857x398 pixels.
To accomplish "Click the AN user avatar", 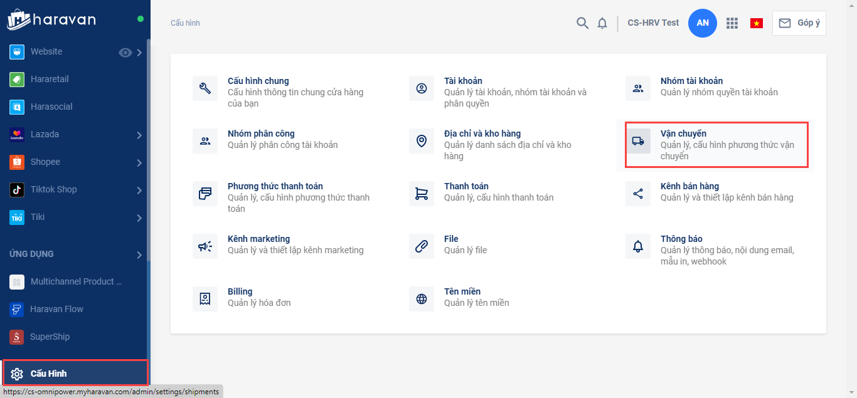I will point(702,23).
